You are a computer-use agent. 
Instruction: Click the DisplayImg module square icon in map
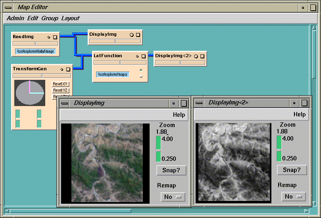[138, 35]
